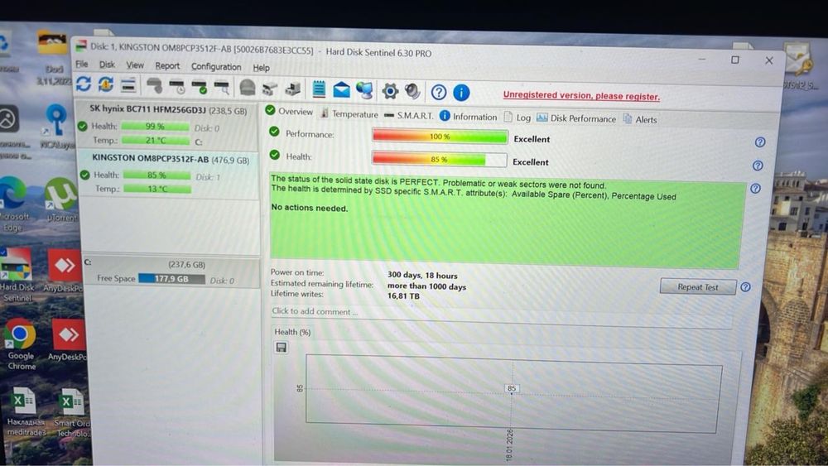This screenshot has height=466, width=828.
Task: Click help icon beside Performance rating
Action: (760, 142)
